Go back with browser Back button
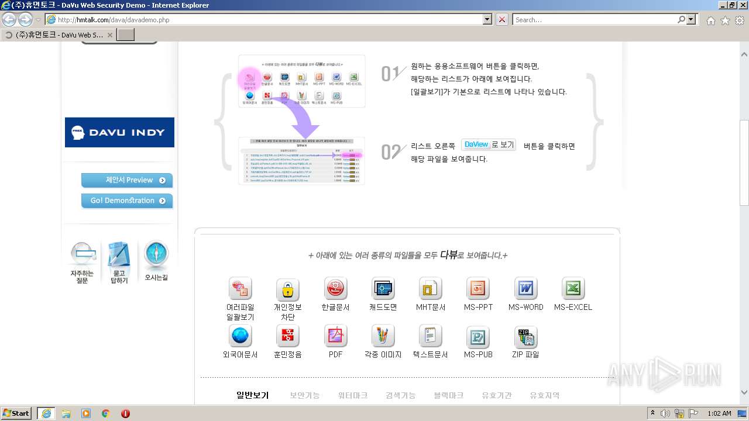This screenshot has height=421, width=749. point(9,20)
